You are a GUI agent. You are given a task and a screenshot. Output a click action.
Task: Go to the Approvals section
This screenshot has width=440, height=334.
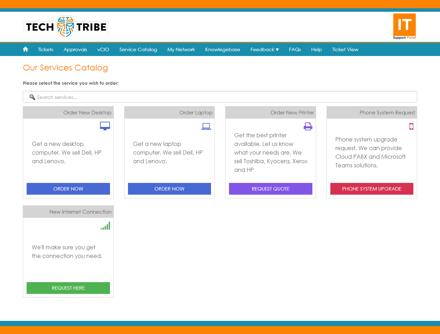pyautogui.click(x=75, y=49)
